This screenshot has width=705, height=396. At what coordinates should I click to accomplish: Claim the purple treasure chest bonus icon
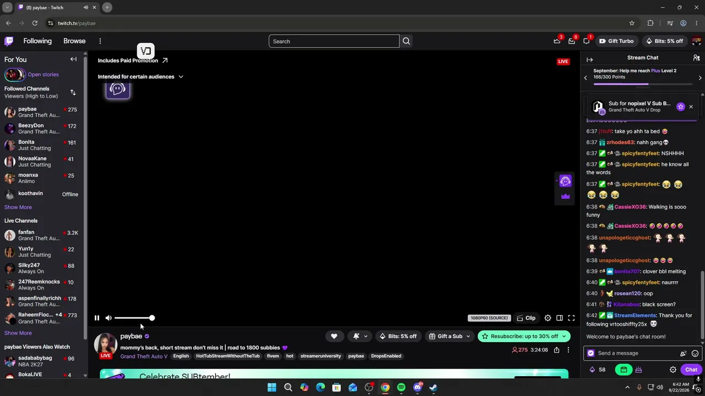[638, 370]
